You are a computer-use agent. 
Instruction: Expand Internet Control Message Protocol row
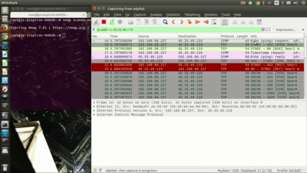click(94, 115)
